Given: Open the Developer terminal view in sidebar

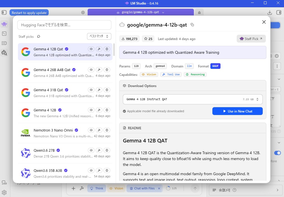Looking at the screenshot, I should click(x=4, y=34).
